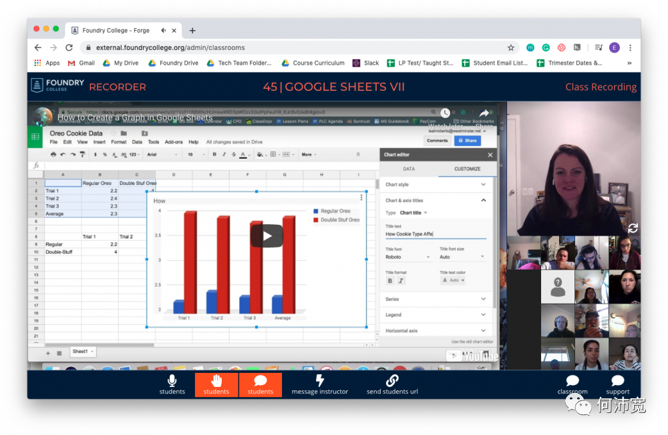Screen dimensions: 668x435
Task: Open the Slack bookmark
Action: [x=365, y=63]
